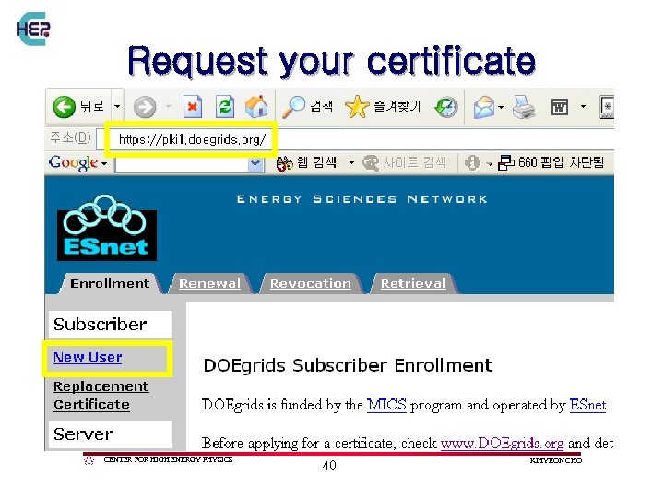Image resolution: width=664 pixels, height=498 pixels.
Task: Open the www.DOEgrids.org link
Action: (502, 444)
